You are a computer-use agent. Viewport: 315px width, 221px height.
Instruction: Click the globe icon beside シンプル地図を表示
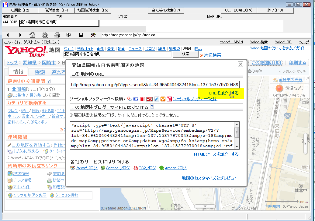click(10, 195)
